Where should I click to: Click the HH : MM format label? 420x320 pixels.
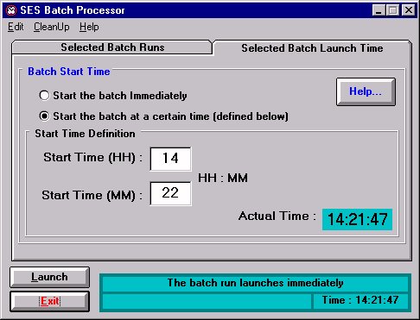223,178
